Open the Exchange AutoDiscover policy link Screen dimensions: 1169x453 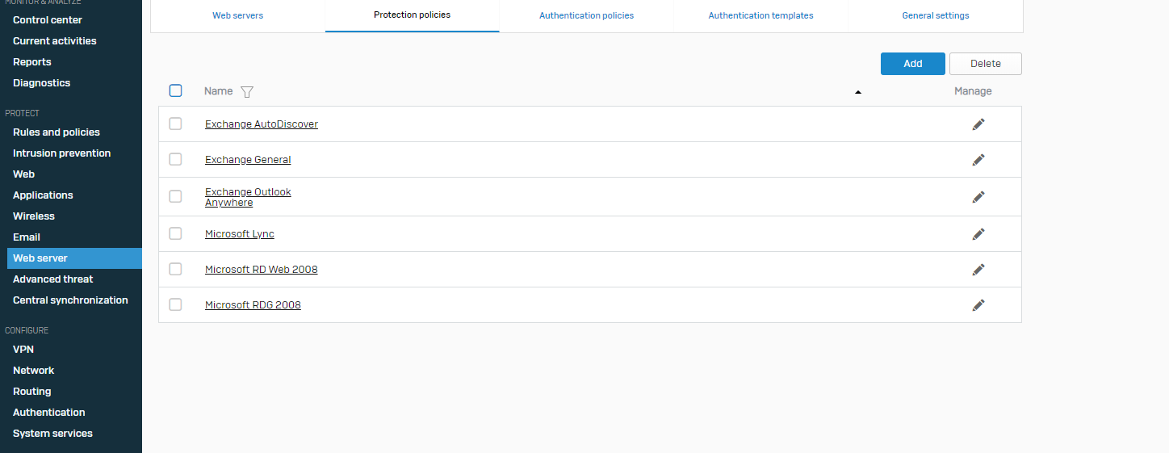pyautogui.click(x=262, y=124)
